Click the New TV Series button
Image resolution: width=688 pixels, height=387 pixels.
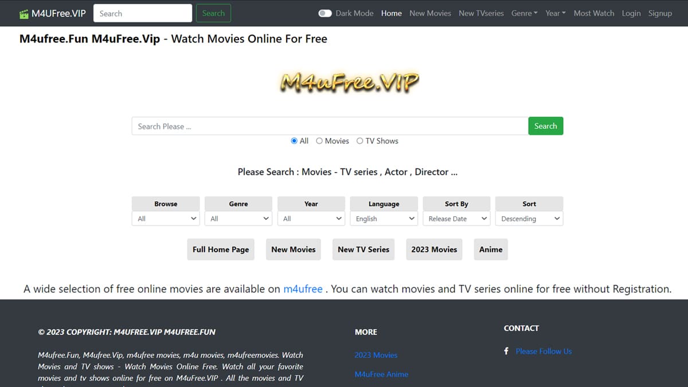click(363, 249)
